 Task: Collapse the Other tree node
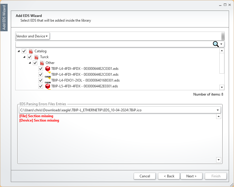(30, 63)
